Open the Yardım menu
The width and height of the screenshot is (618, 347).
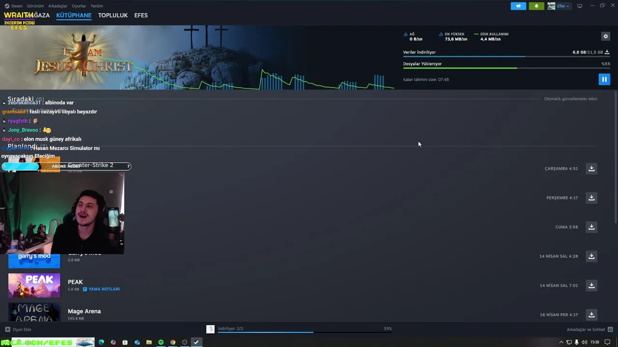(97, 6)
